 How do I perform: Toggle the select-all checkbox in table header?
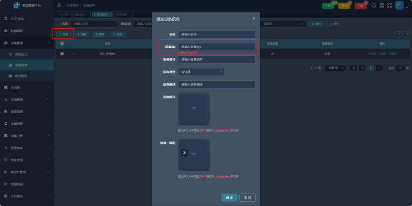tap(62, 43)
